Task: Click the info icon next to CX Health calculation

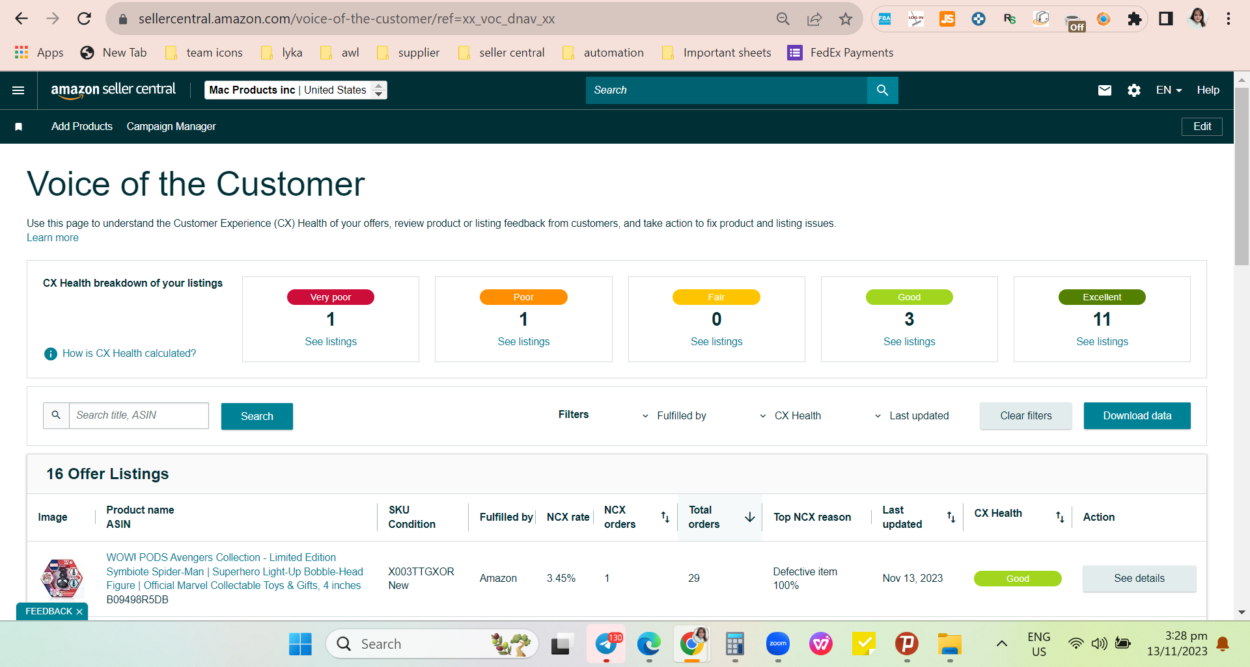Action: tap(50, 354)
